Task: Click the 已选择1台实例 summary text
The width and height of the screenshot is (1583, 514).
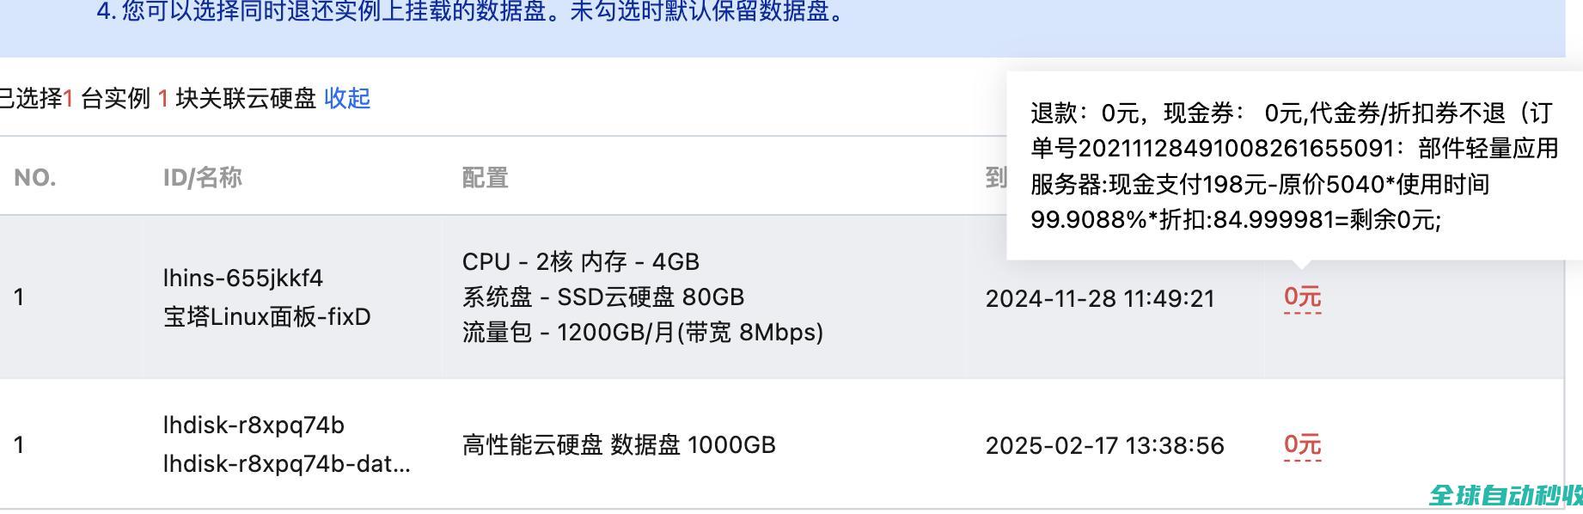Action: (159, 99)
